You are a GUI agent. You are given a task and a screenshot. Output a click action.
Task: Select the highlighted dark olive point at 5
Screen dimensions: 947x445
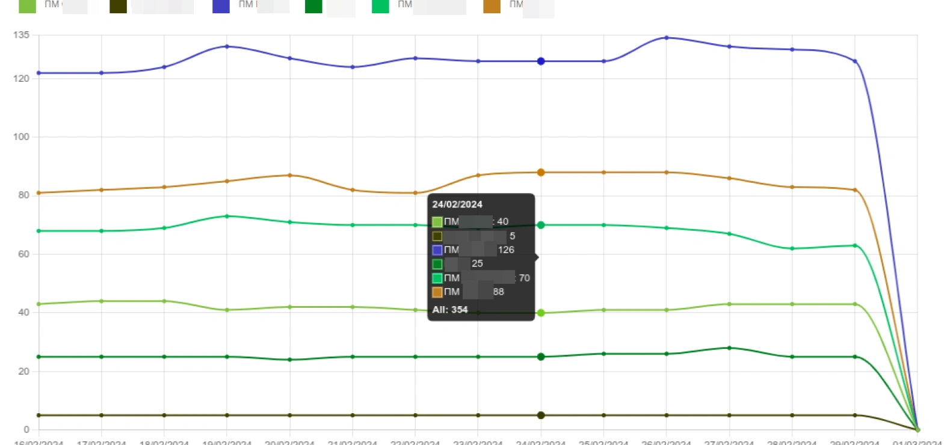pos(541,415)
